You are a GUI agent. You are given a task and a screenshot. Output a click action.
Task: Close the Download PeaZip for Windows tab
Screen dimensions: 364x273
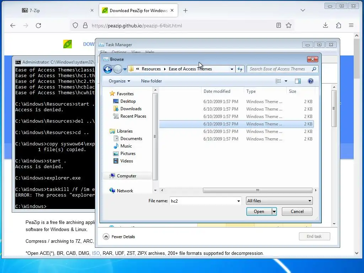[x=172, y=10]
